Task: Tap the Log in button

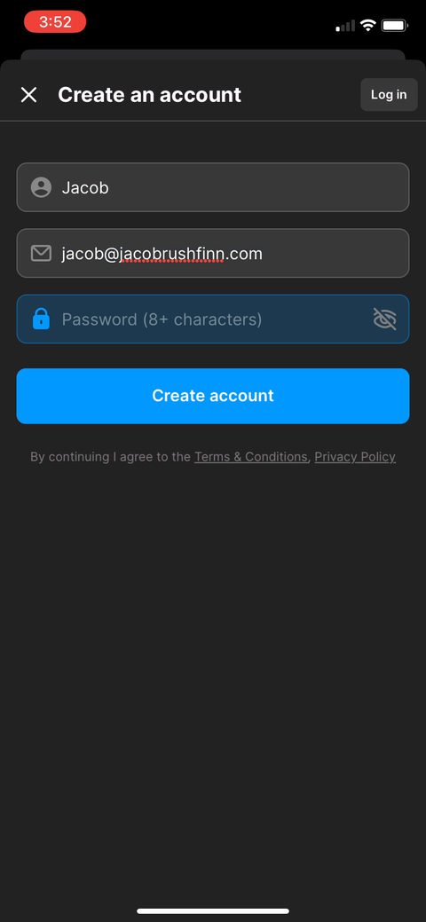Action: pos(389,95)
